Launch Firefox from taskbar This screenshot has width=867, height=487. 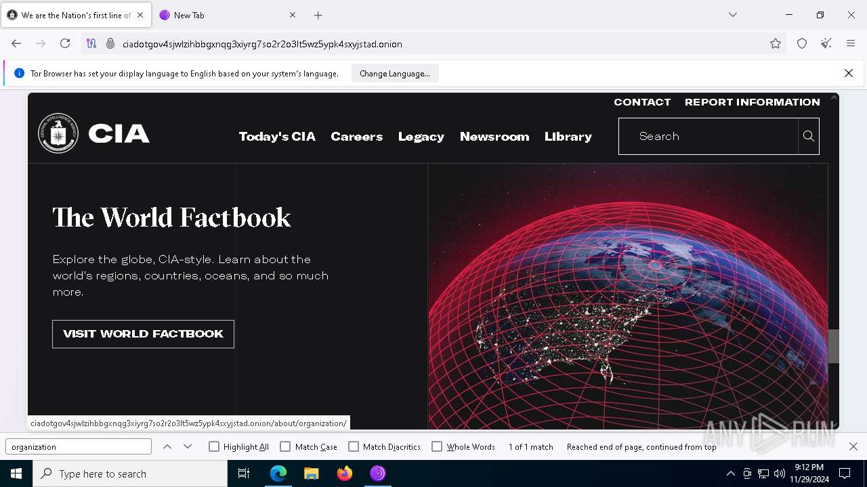[x=345, y=473]
